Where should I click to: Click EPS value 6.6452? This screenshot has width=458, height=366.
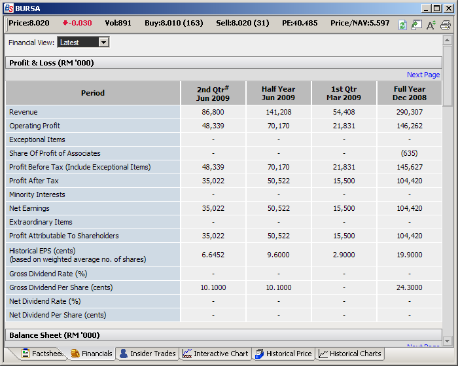[213, 255]
